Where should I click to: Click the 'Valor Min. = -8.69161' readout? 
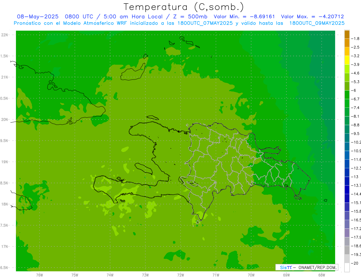(244, 17)
